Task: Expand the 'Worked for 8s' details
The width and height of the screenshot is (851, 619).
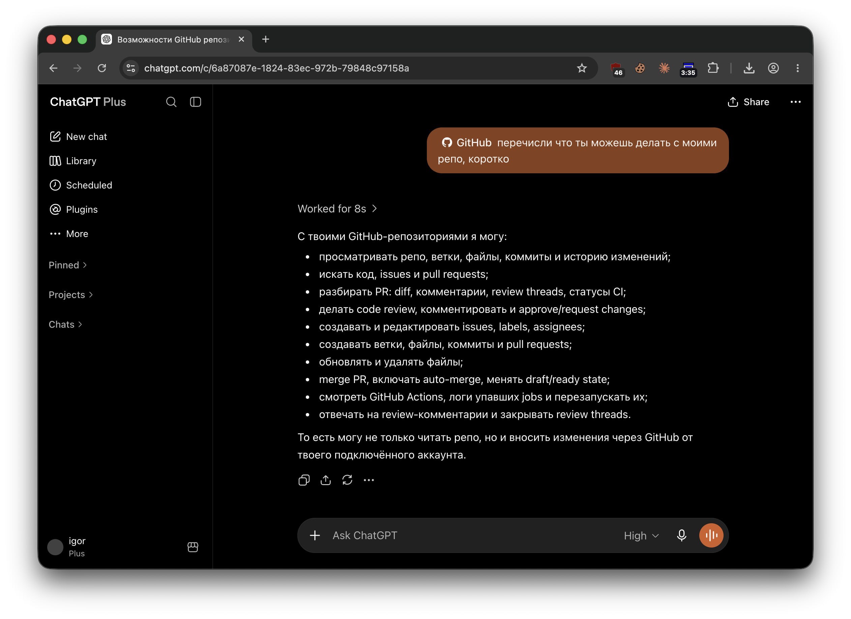Action: coord(337,209)
